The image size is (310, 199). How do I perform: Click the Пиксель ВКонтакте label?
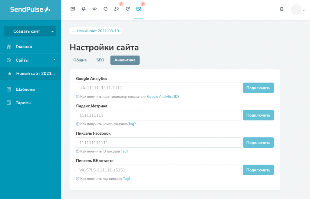click(95, 161)
